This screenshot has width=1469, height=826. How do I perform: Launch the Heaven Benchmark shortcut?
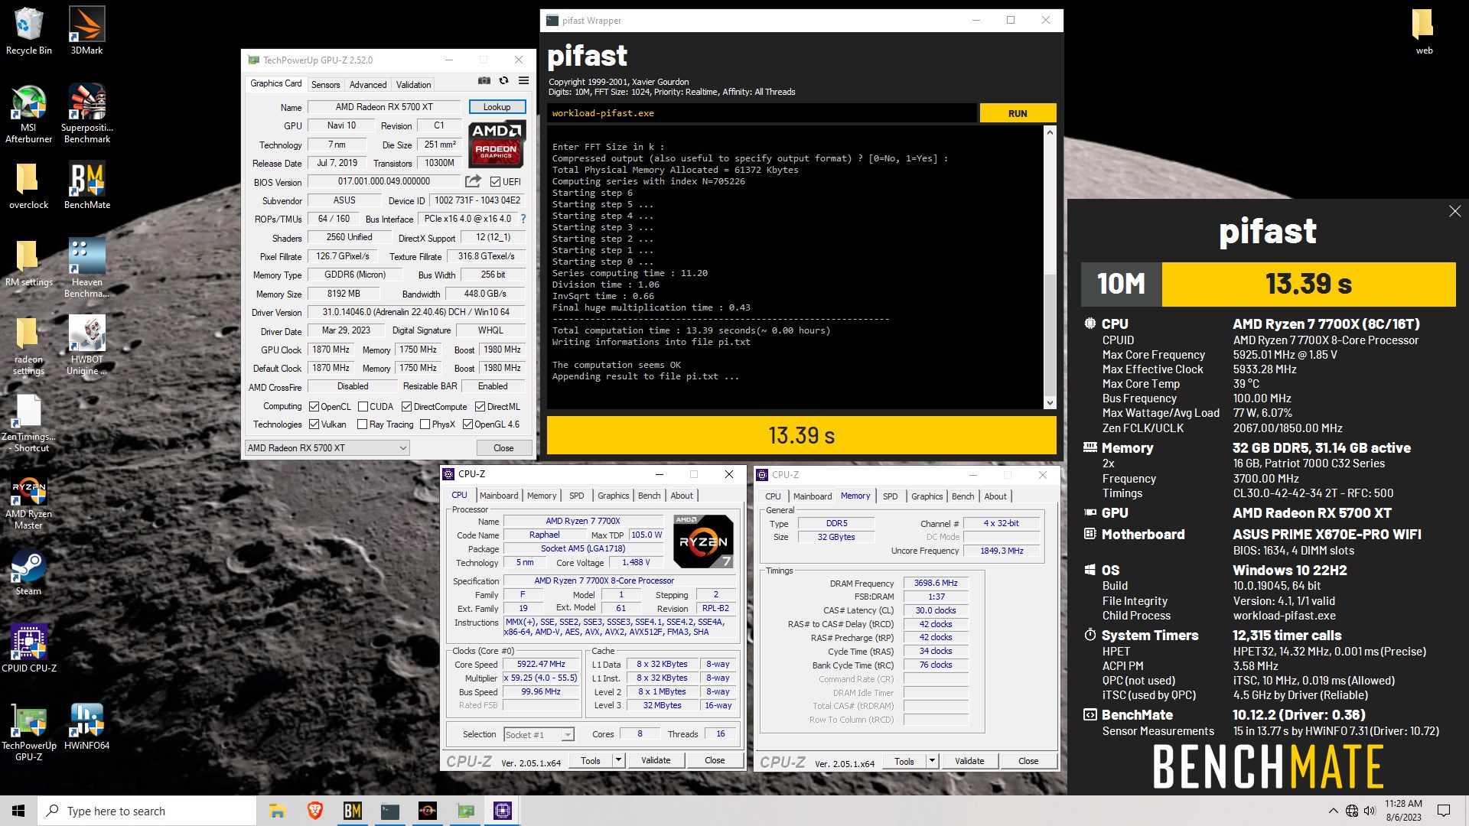pos(86,268)
